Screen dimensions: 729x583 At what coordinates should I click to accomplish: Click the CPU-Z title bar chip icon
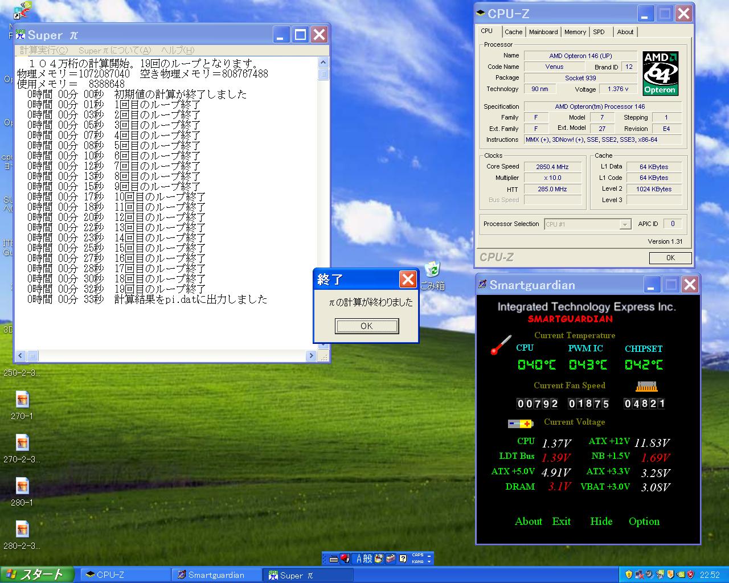point(481,13)
